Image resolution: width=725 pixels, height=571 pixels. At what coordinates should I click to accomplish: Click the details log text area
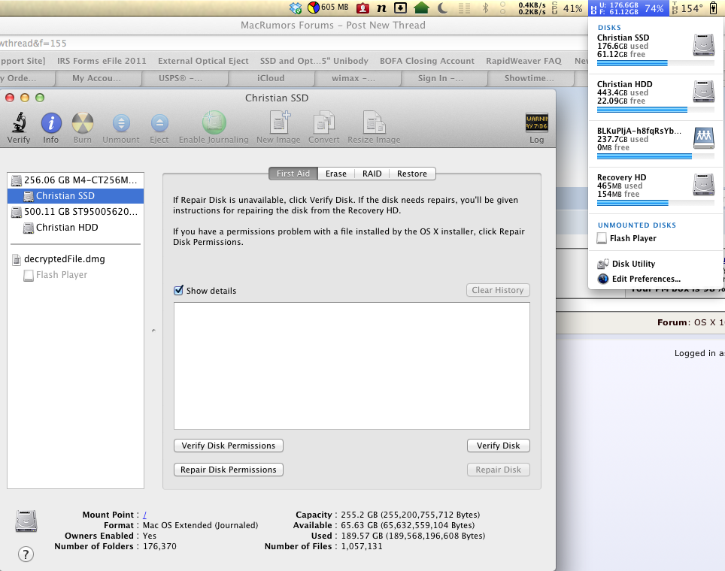[352, 366]
